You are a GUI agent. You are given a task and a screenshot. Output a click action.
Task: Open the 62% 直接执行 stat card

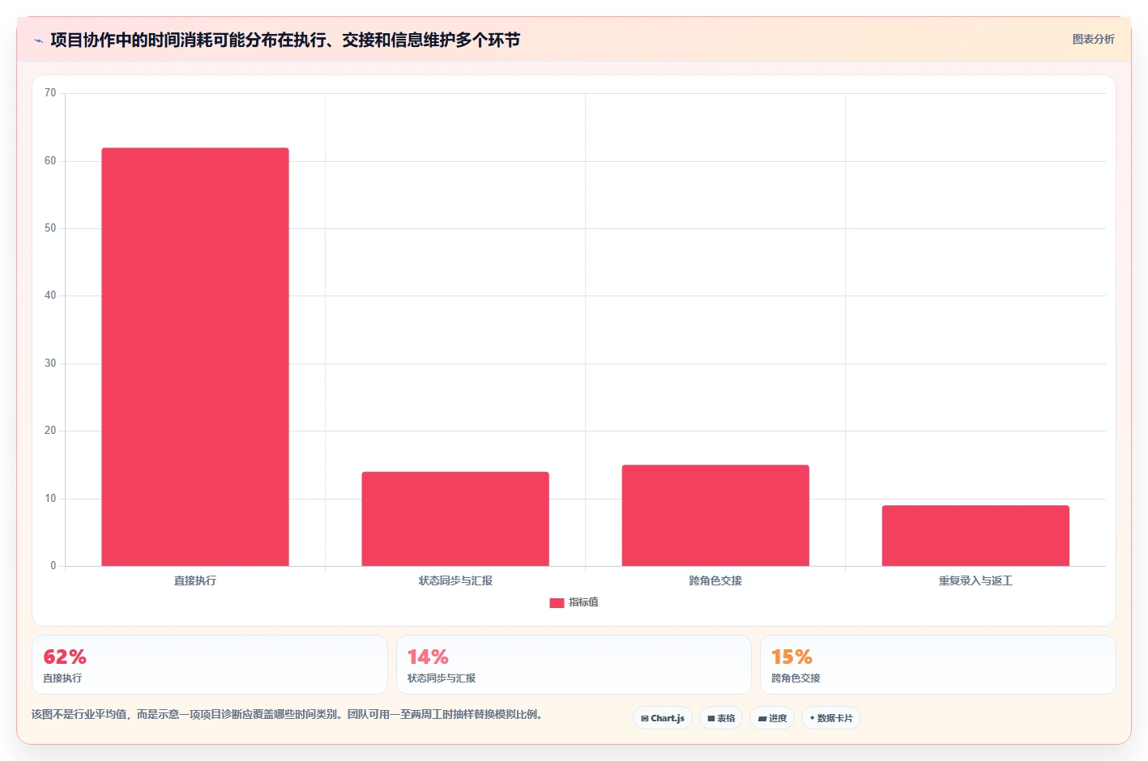(x=210, y=665)
